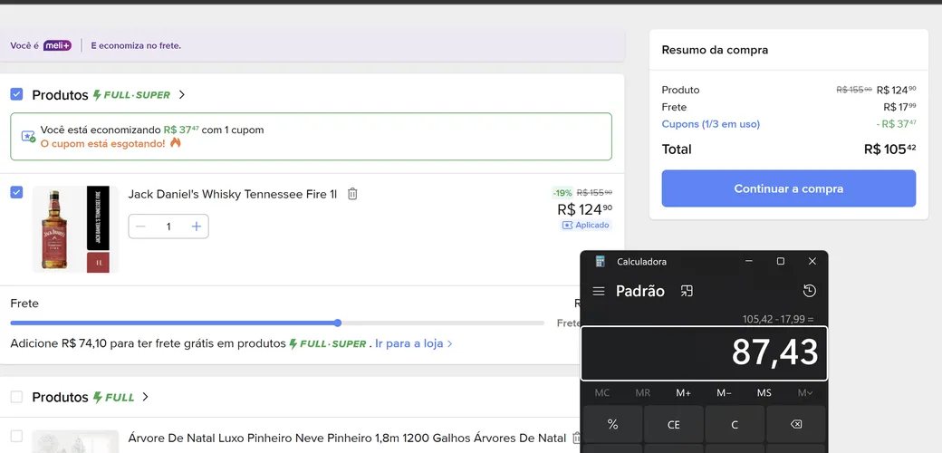942x453 pixels.
Task: Expand Produtos Full section chevron
Action: pos(145,397)
